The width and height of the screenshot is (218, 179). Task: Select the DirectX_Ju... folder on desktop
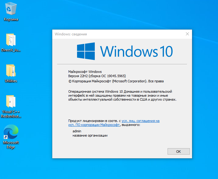coord(11,40)
